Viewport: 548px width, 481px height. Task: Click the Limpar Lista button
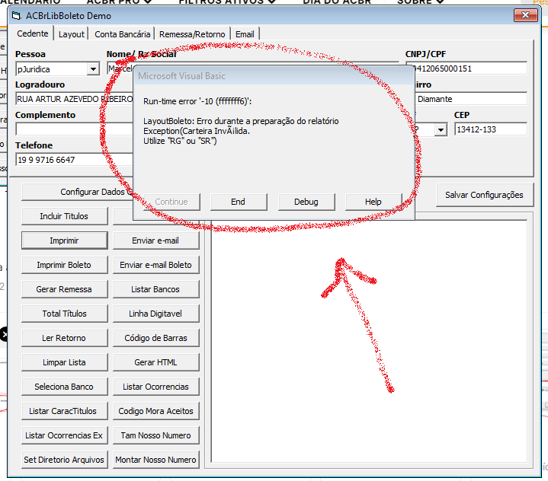[x=64, y=362]
